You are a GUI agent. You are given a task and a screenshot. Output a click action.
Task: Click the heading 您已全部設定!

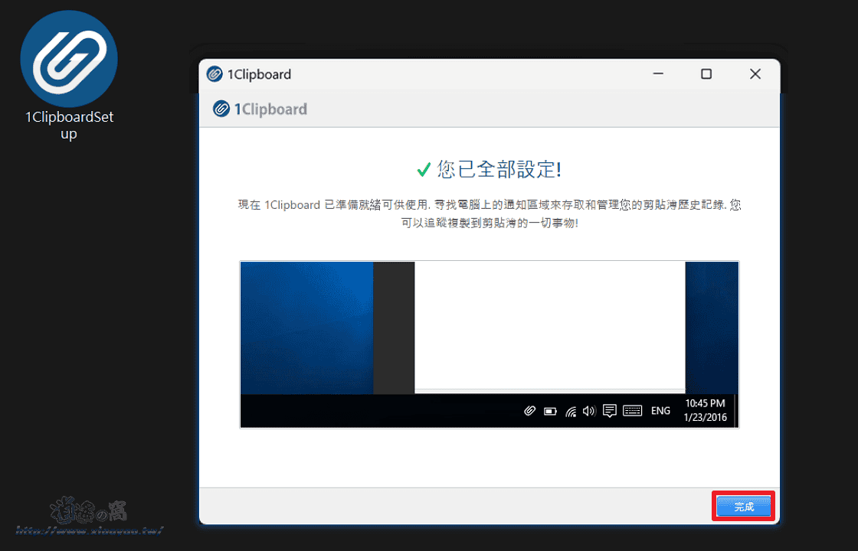pyautogui.click(x=499, y=170)
